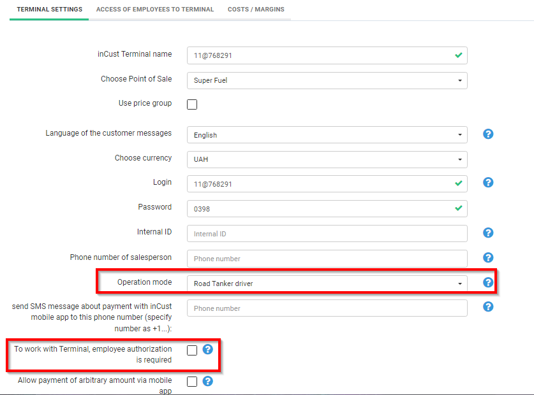Open the Costs / Margins tab
Image resolution: width=534 pixels, height=395 pixels.
[256, 10]
